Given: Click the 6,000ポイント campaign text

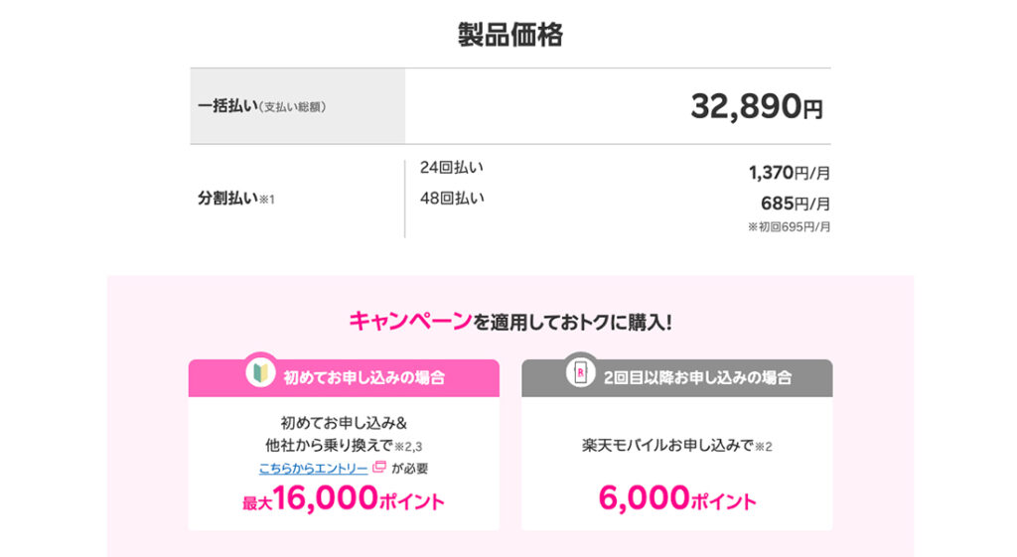Looking at the screenshot, I should (676, 499).
